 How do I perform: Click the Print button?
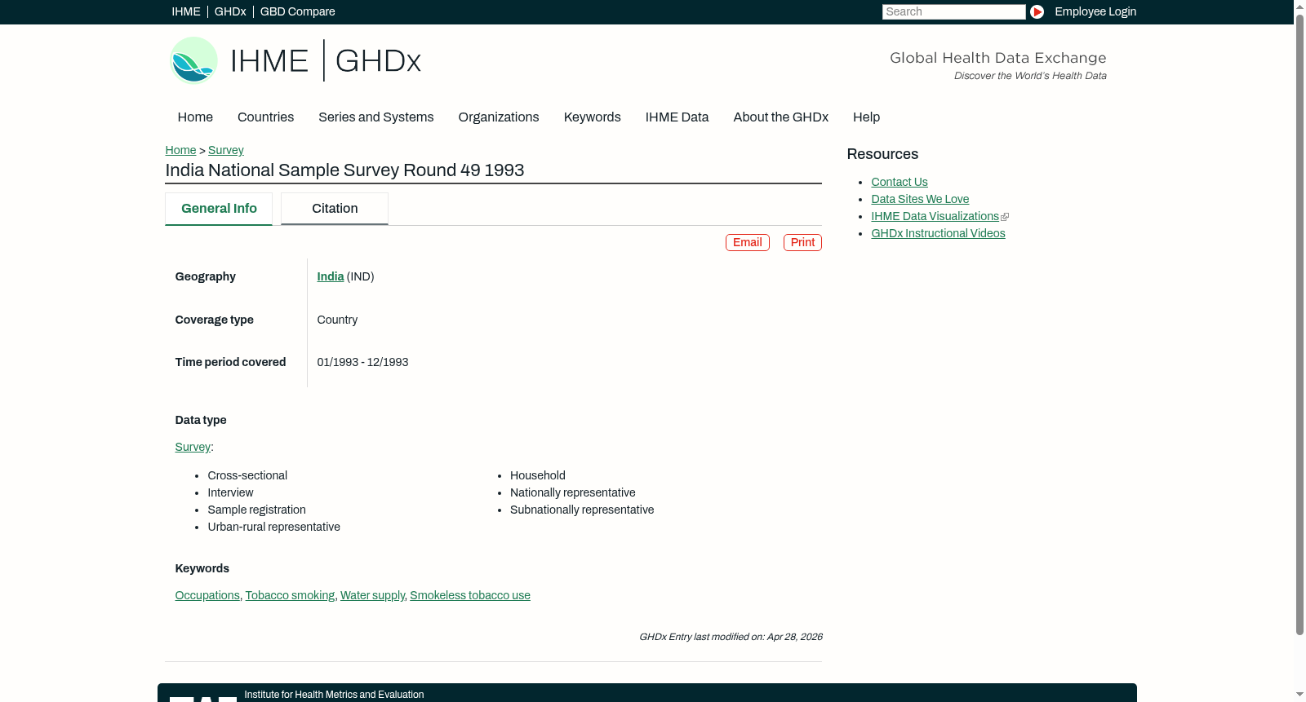tap(802, 242)
